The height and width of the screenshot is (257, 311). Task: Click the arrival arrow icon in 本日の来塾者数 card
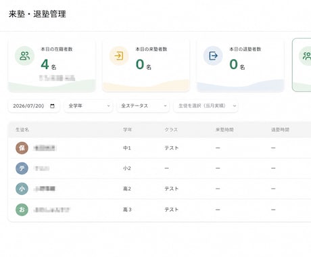[119, 55]
